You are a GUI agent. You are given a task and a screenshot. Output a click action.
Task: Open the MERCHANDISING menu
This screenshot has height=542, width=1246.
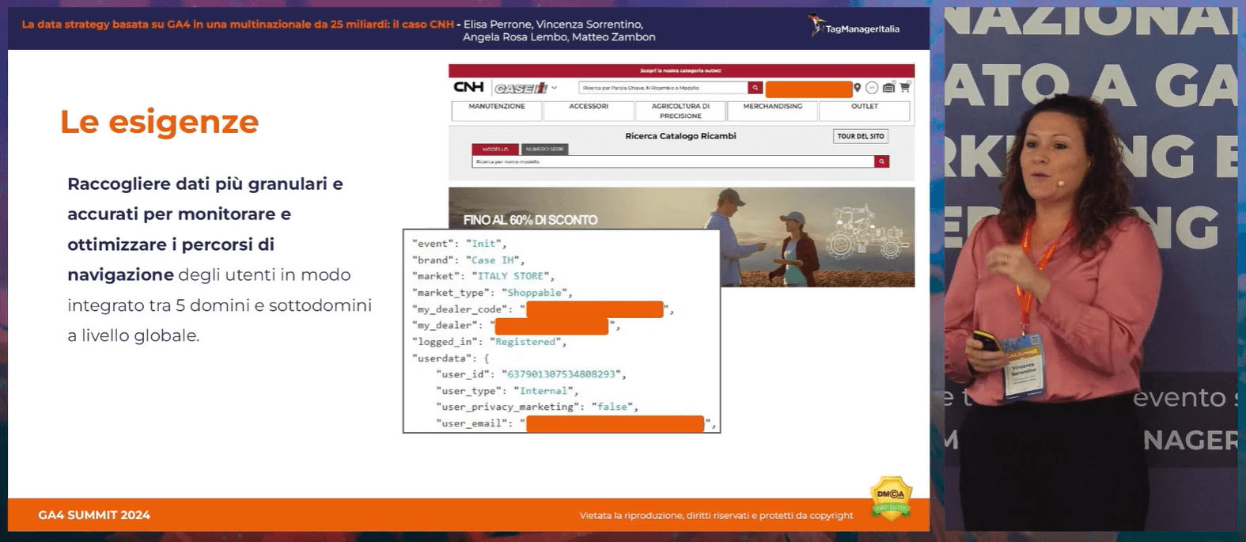[772, 110]
